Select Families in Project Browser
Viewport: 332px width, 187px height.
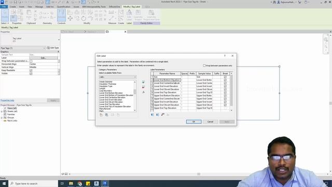[x=11, y=114]
